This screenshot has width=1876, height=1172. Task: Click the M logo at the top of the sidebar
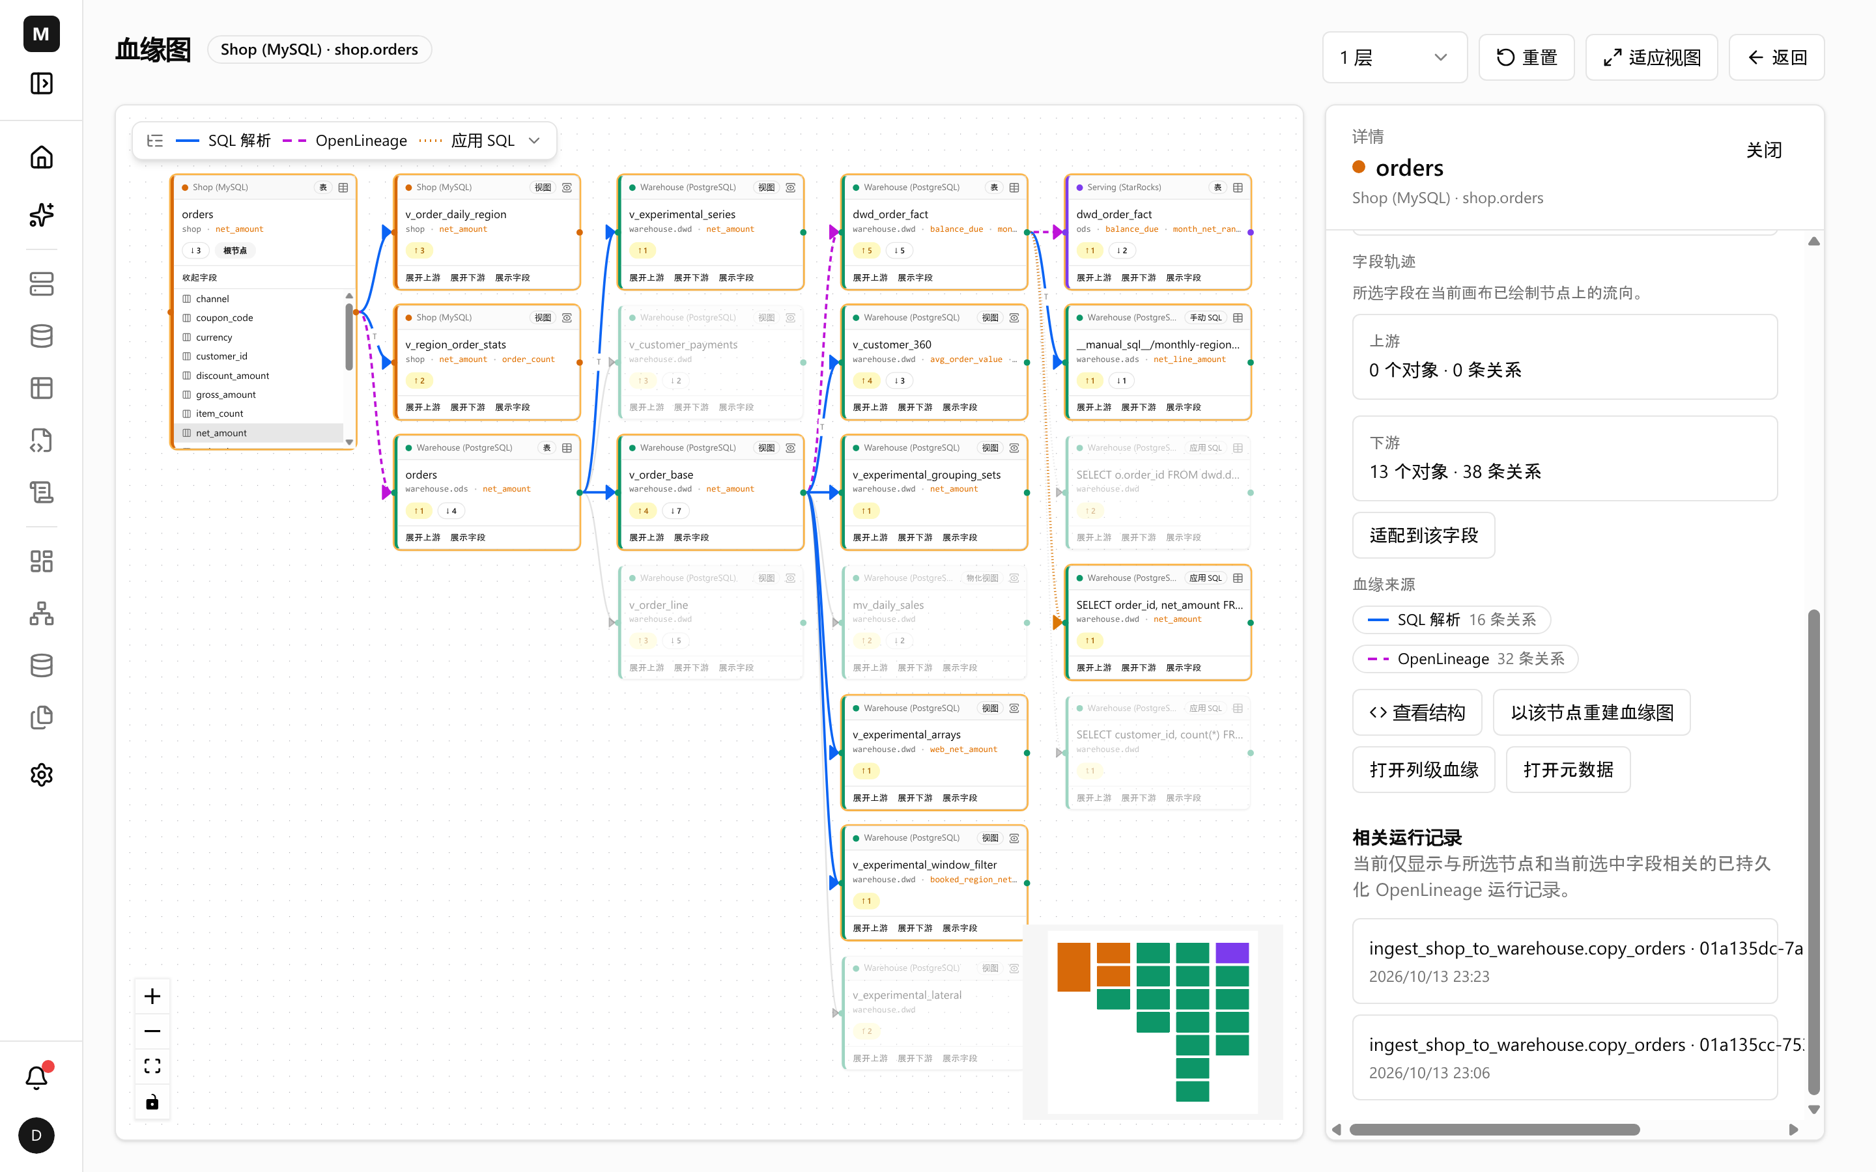coord(41,33)
